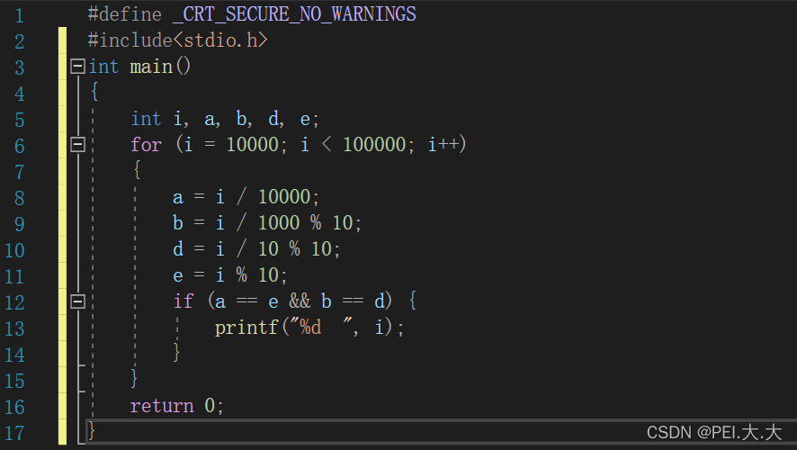Click the #include directive on line 2
Image resolution: width=797 pixels, height=450 pixels.
click(130, 40)
